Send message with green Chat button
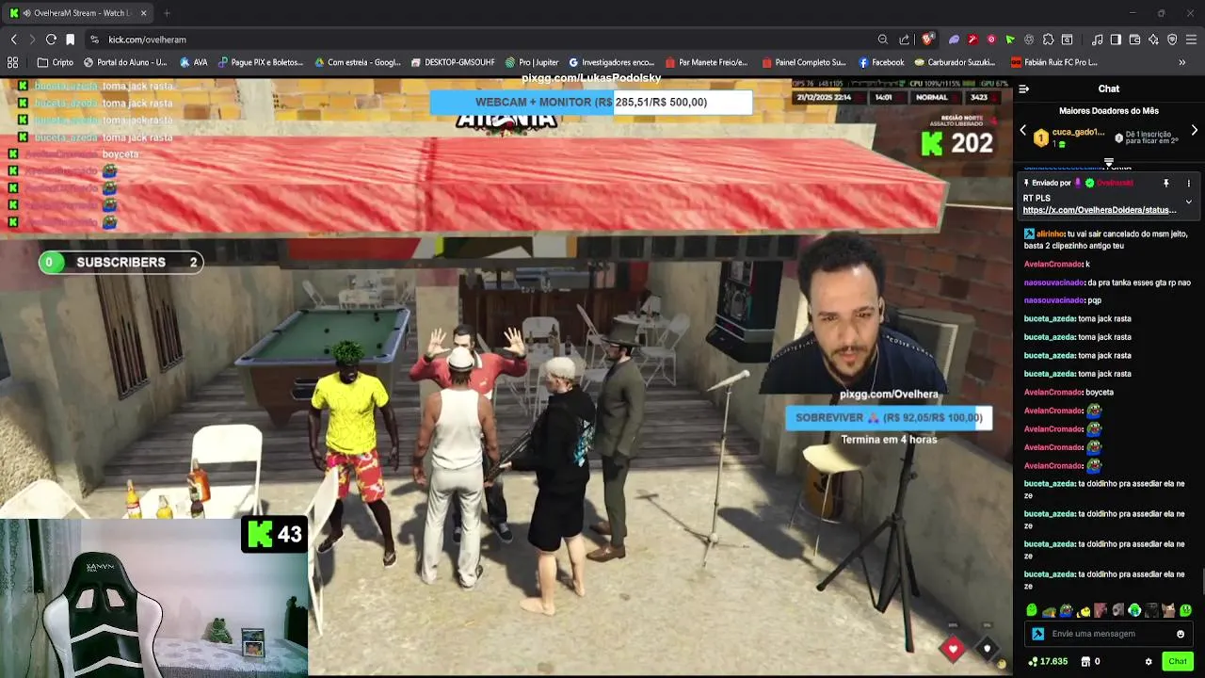 coord(1178,662)
